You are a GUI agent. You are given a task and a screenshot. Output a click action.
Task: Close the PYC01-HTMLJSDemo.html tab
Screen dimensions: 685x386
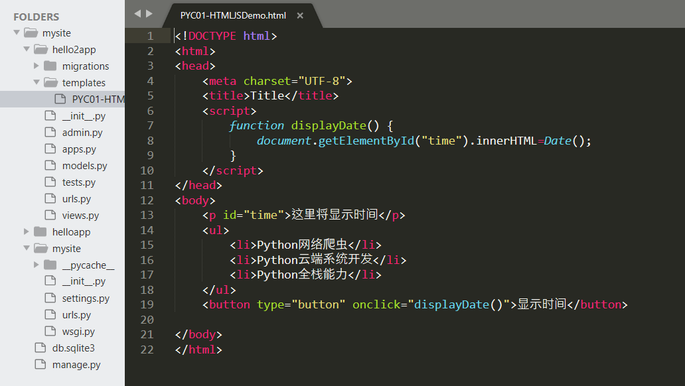point(300,15)
